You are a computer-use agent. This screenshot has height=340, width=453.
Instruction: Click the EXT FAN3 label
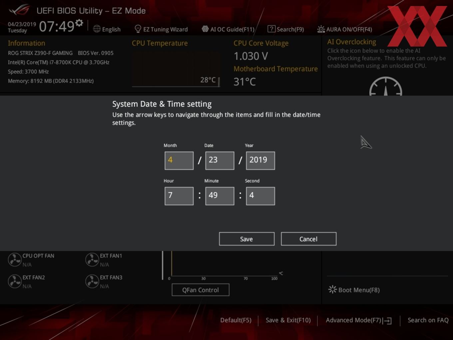[111, 277]
